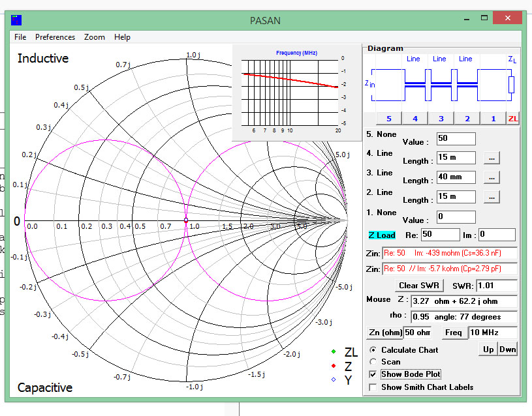Select the Calculate Chart radio button

pos(373,350)
